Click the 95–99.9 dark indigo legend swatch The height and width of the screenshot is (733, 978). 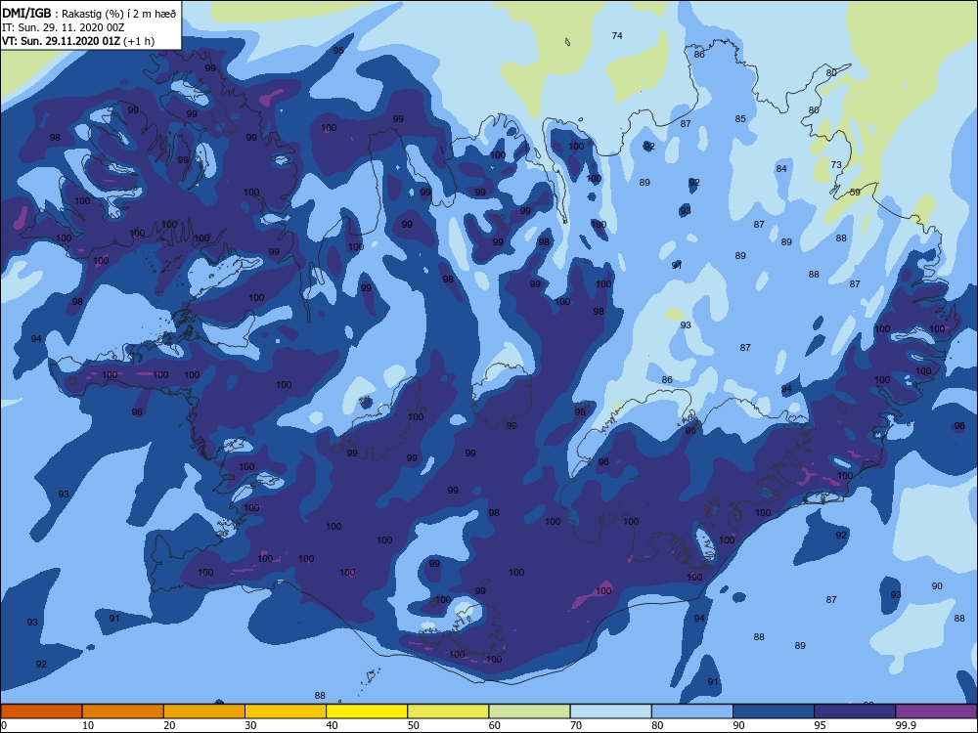(x=855, y=711)
